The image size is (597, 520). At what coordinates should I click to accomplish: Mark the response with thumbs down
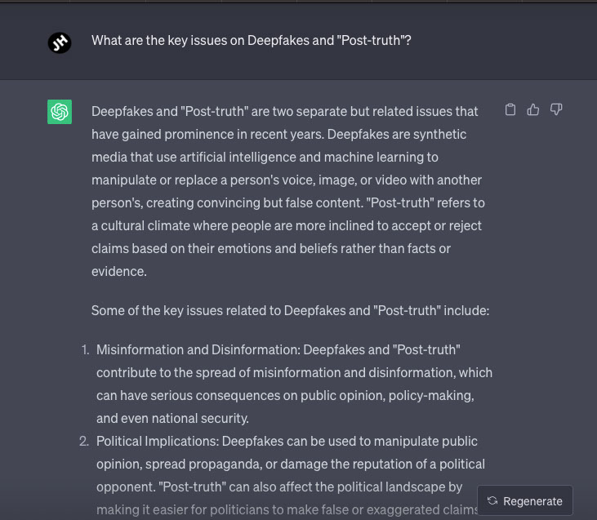[x=556, y=109]
